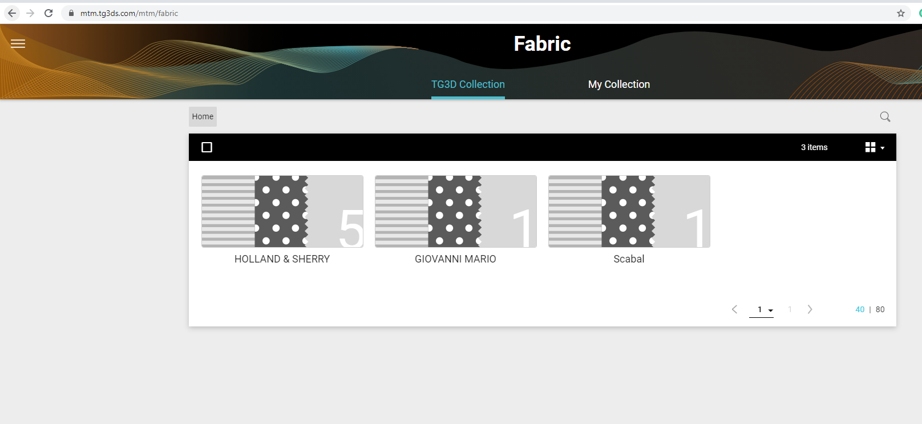This screenshot has width=922, height=424.
Task: Open Scabal folder thumbnail
Action: coord(629,211)
